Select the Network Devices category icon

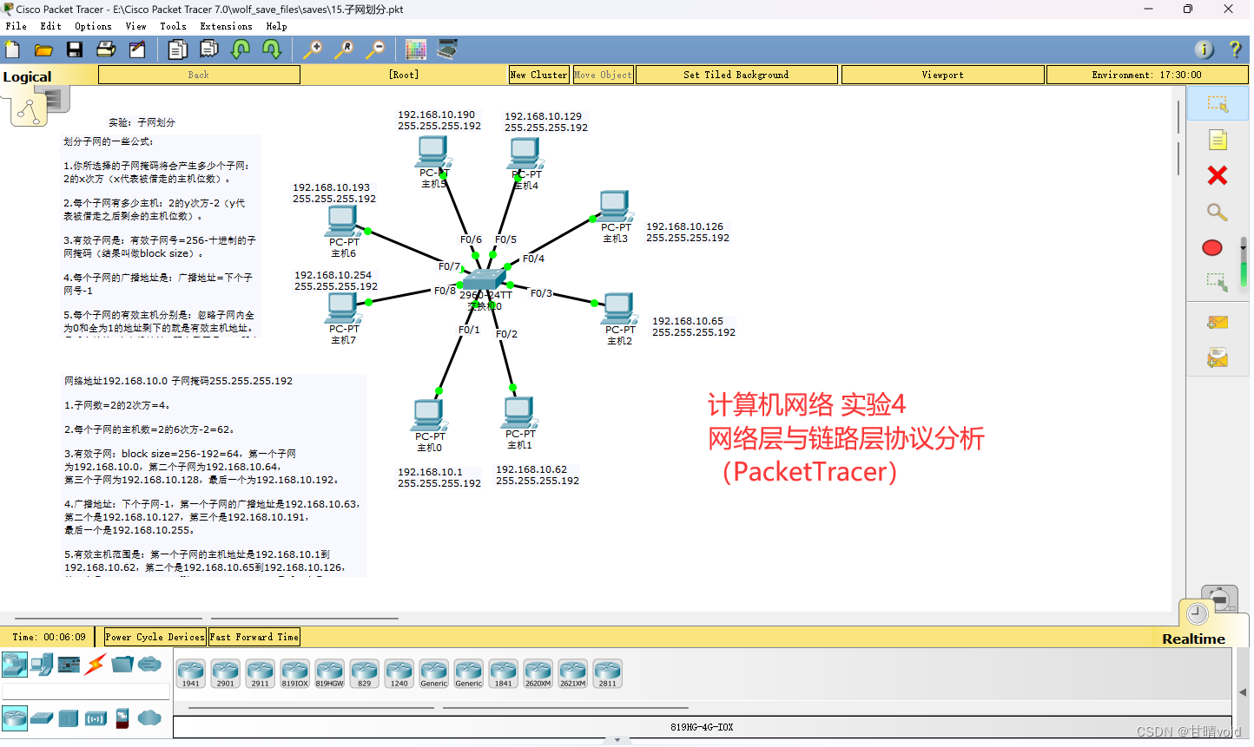(15, 665)
